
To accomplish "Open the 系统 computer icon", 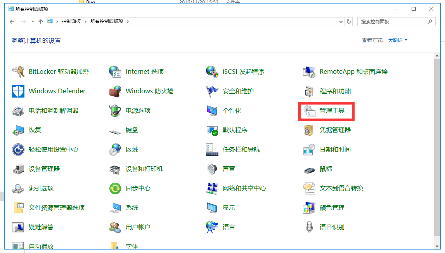I will (115, 208).
